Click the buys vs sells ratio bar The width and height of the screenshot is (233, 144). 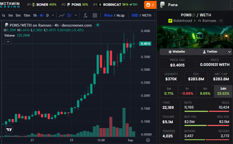click(207, 111)
